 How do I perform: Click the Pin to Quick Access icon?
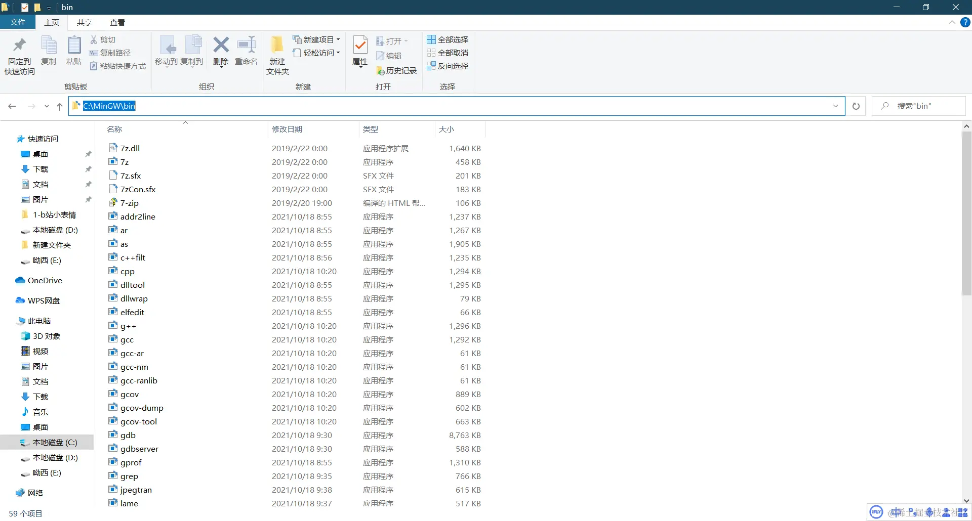(x=20, y=46)
